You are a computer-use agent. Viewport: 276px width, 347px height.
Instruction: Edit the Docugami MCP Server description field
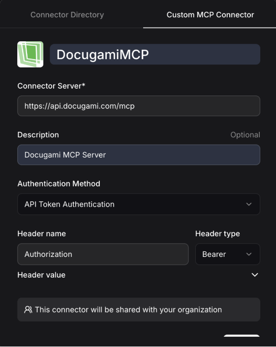coord(139,155)
